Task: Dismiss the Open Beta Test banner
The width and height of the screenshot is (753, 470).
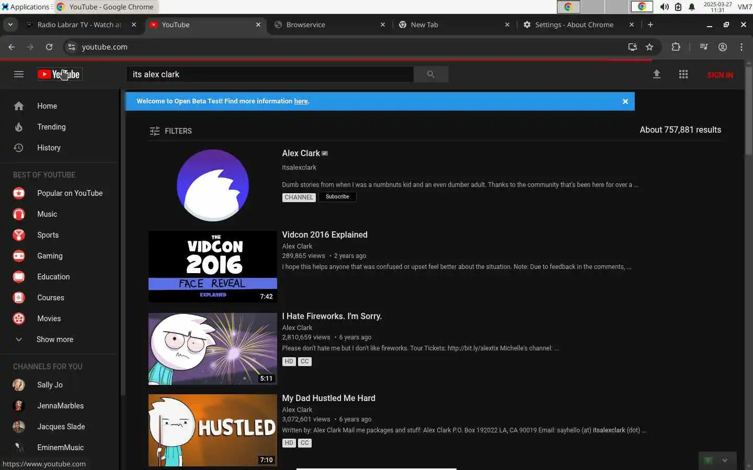Action: click(x=625, y=101)
